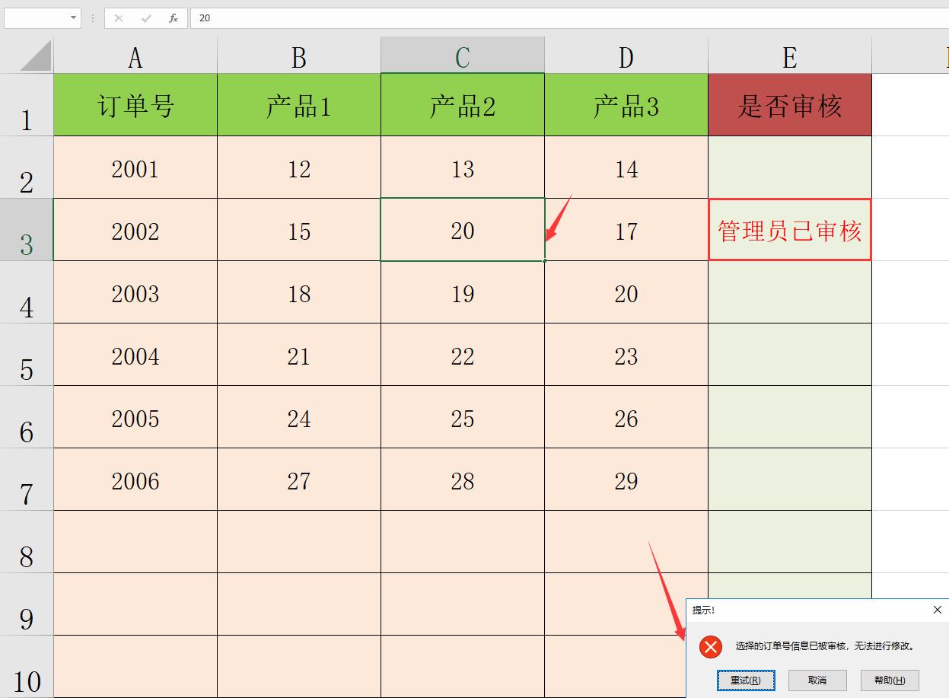The height and width of the screenshot is (698, 949).
Task: Select row 3 header
Action: [x=27, y=231]
